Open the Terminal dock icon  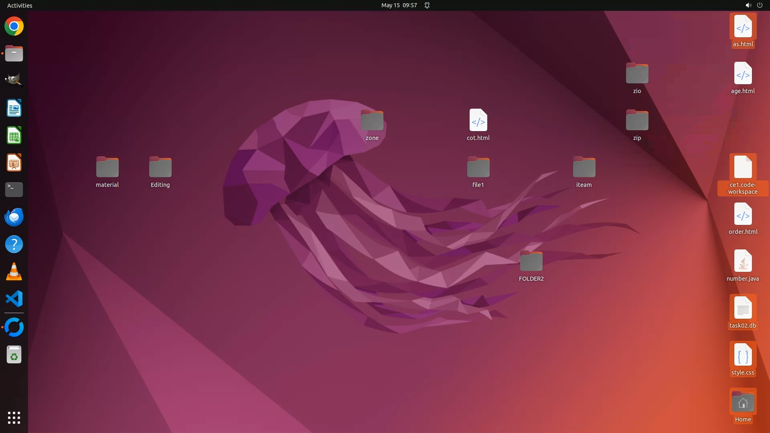coord(14,190)
